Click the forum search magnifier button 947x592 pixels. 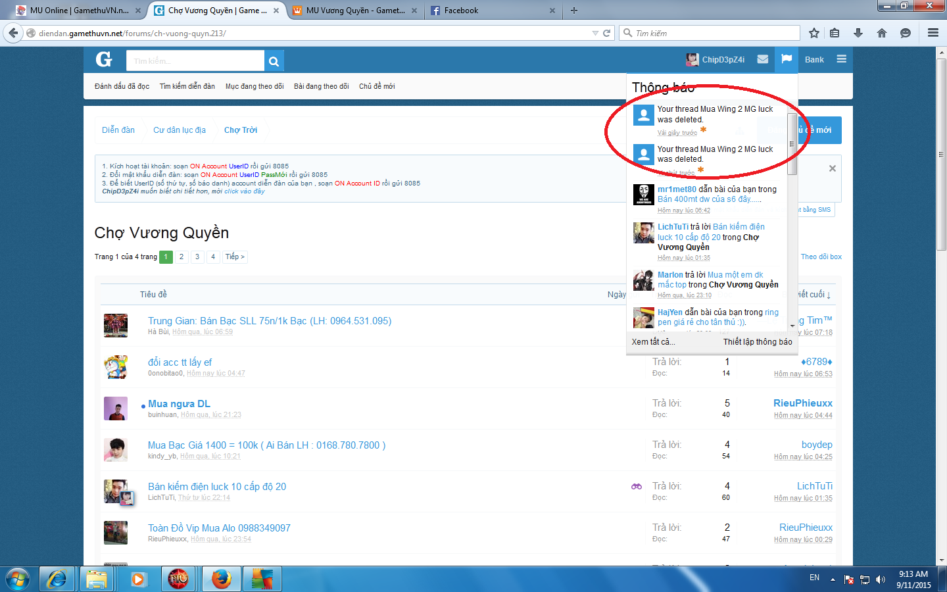274,61
